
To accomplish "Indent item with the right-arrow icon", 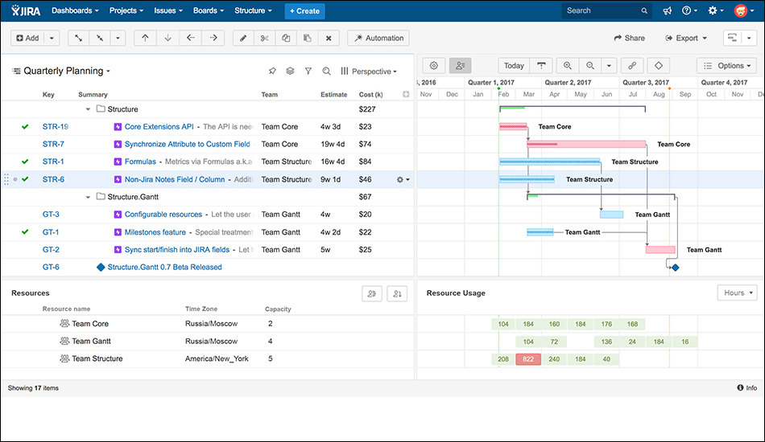I will pos(213,38).
